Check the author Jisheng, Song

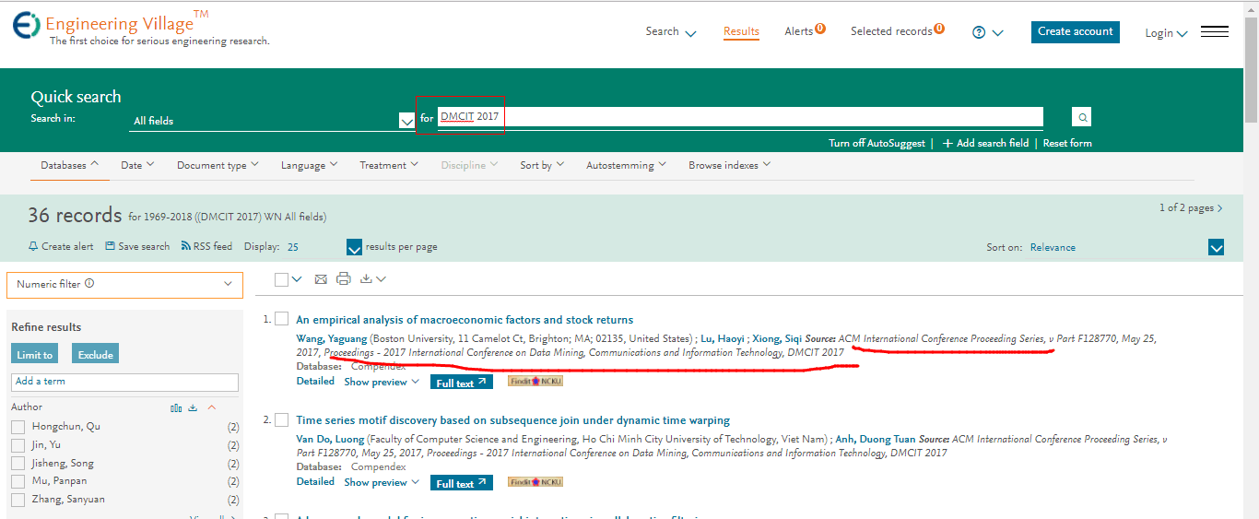tap(18, 464)
